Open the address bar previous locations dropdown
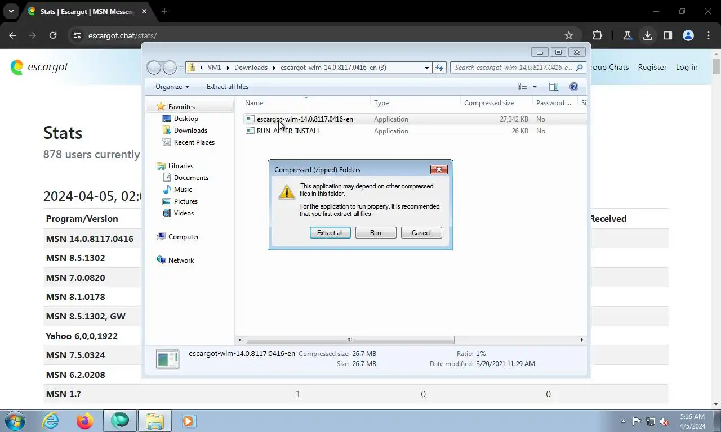 click(x=426, y=67)
